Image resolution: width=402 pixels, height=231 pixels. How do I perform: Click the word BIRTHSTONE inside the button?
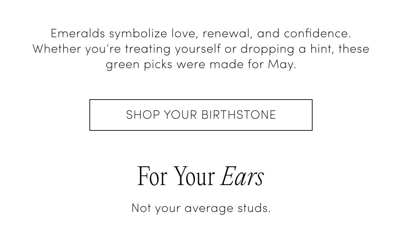pyautogui.click(x=239, y=115)
